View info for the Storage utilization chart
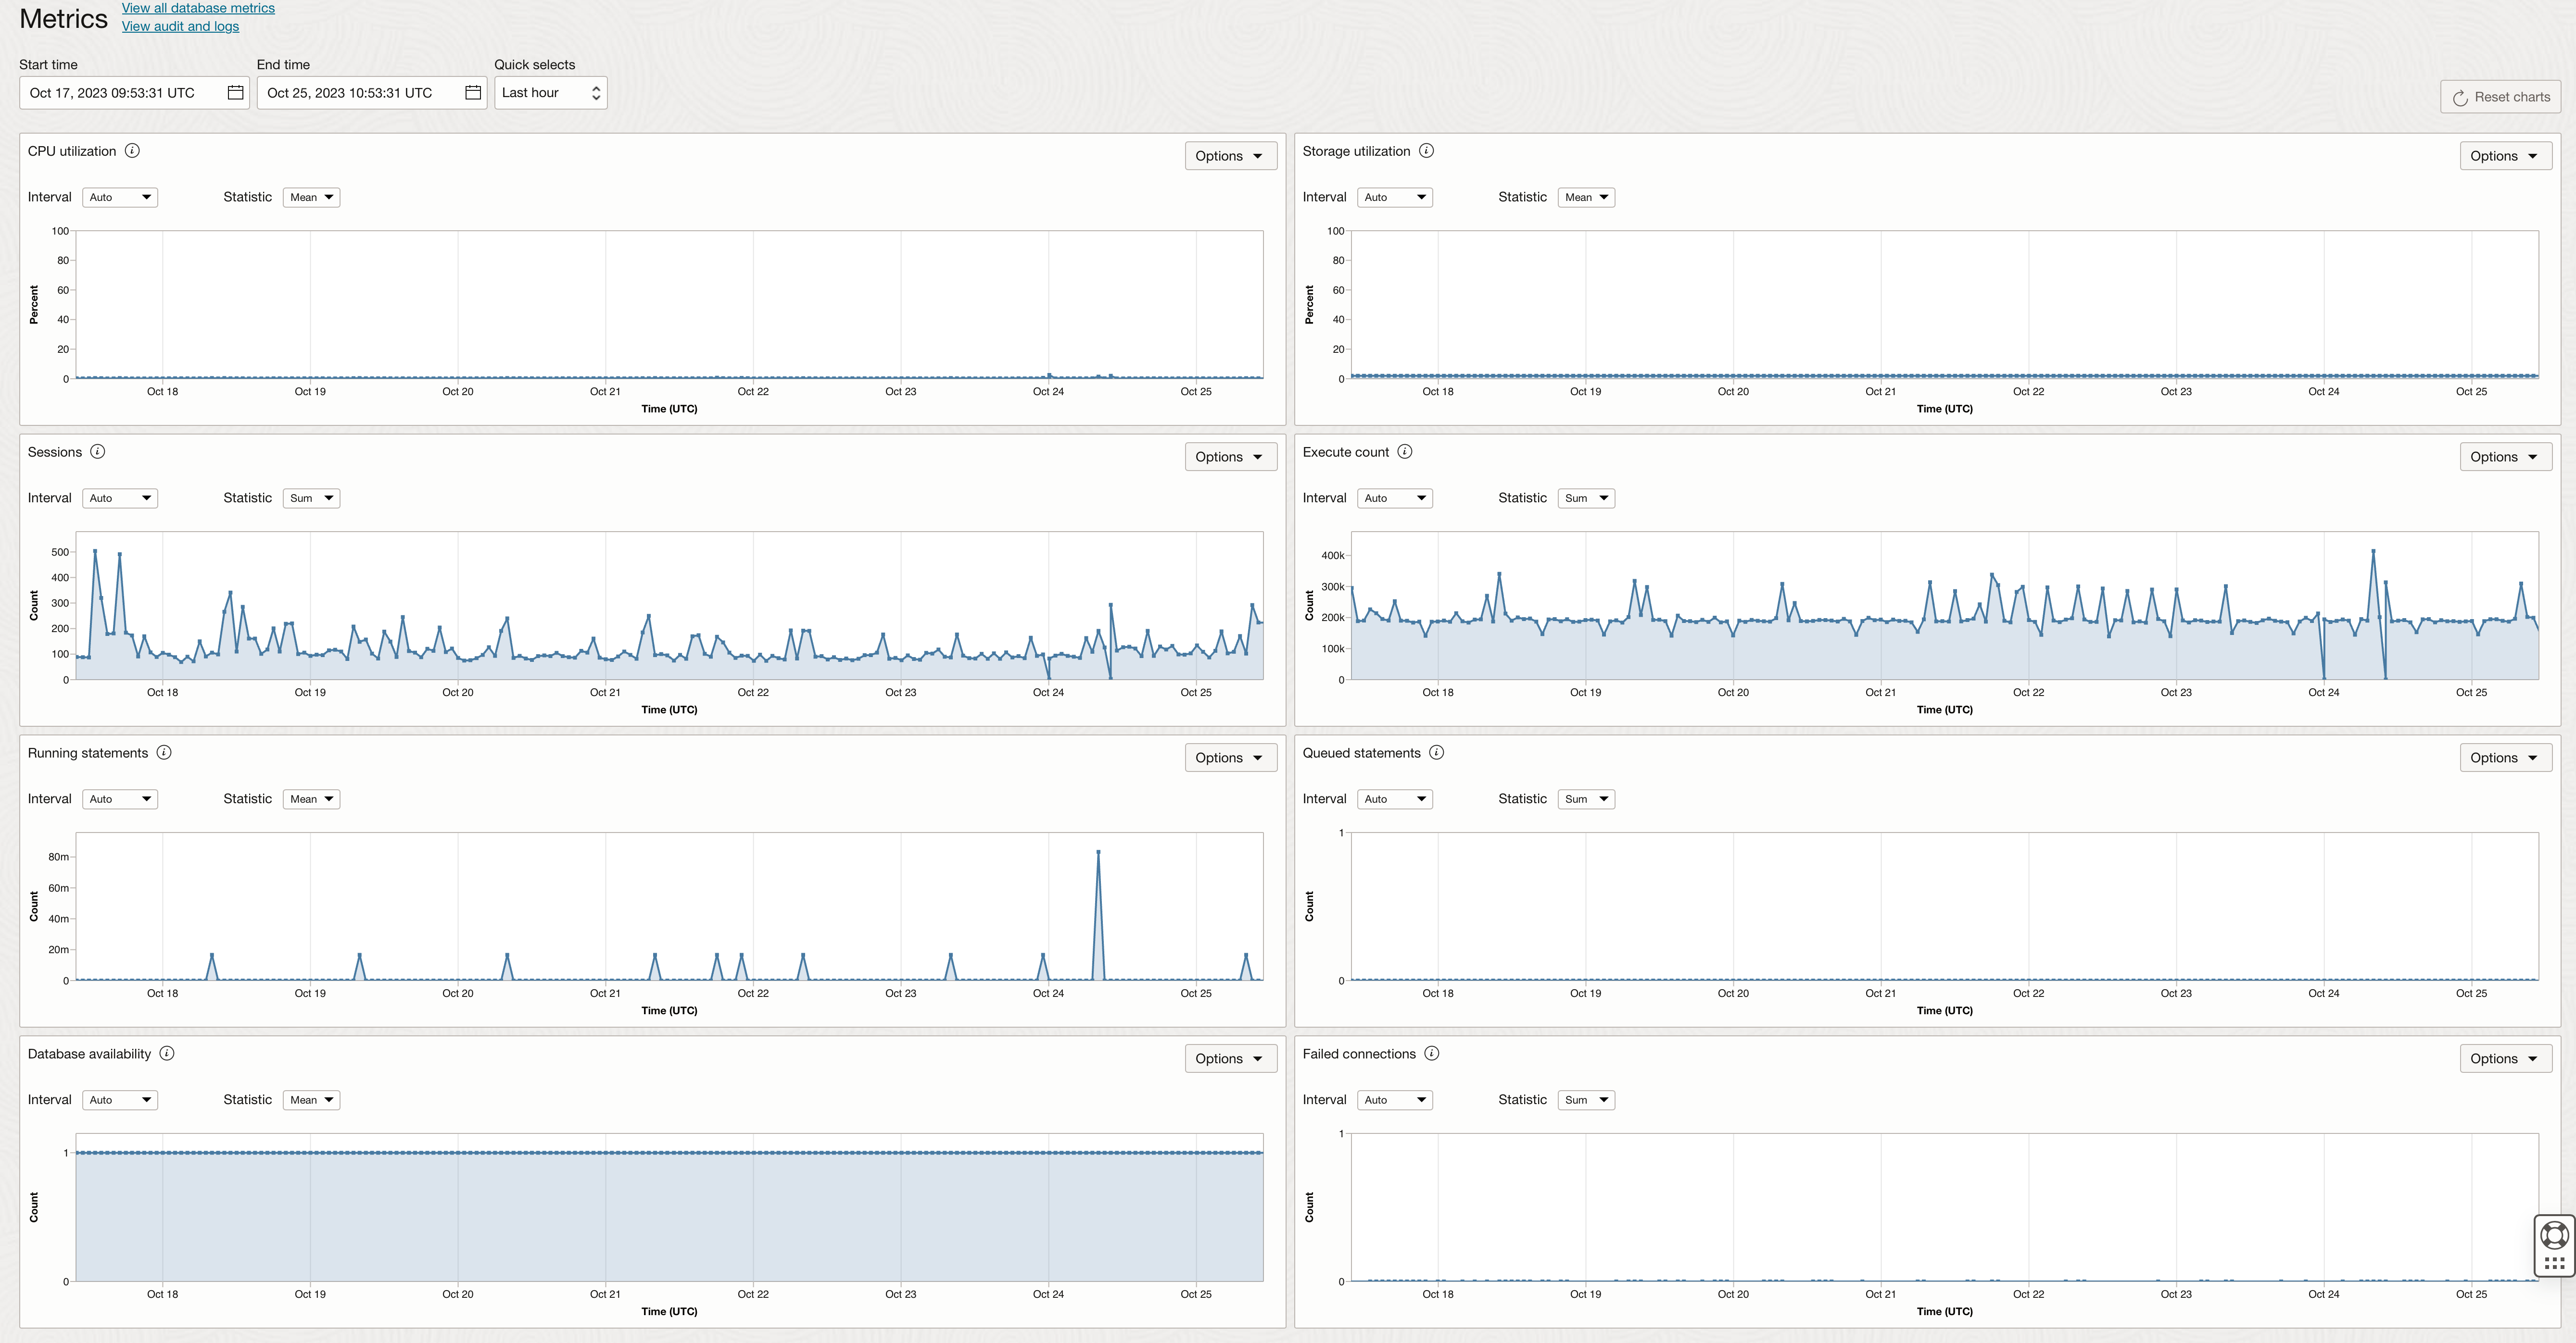Image resolution: width=2576 pixels, height=1343 pixels. click(1426, 151)
